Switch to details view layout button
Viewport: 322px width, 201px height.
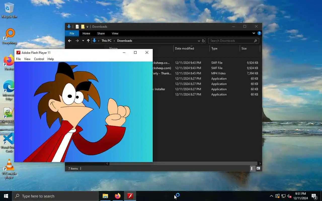tap(252, 169)
